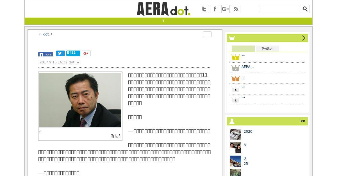Open the article portrait photo

80,100
